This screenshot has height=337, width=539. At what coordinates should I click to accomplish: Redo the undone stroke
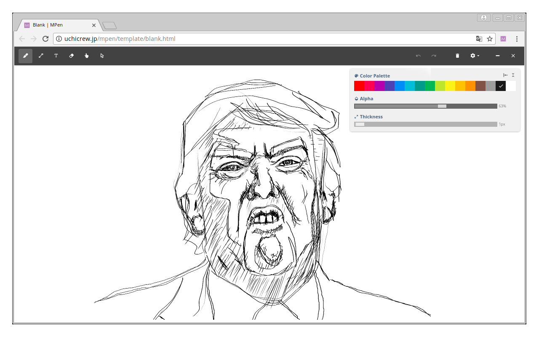[x=434, y=56]
